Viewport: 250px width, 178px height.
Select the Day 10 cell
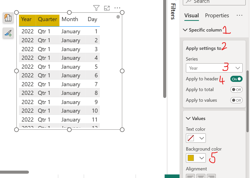tap(95, 111)
